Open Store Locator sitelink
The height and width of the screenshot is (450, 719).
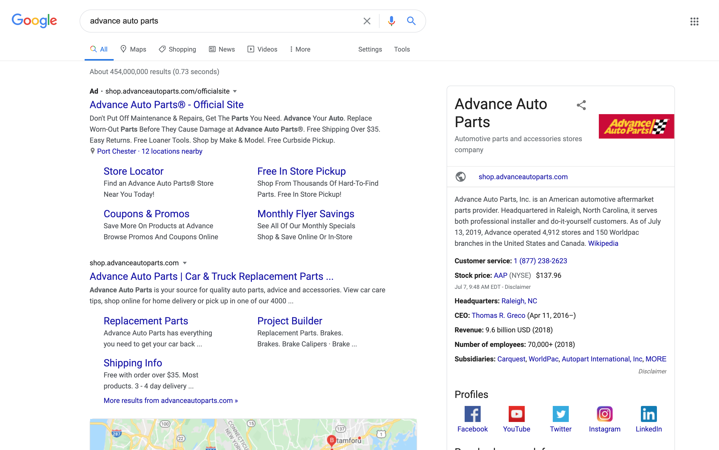[x=133, y=171]
